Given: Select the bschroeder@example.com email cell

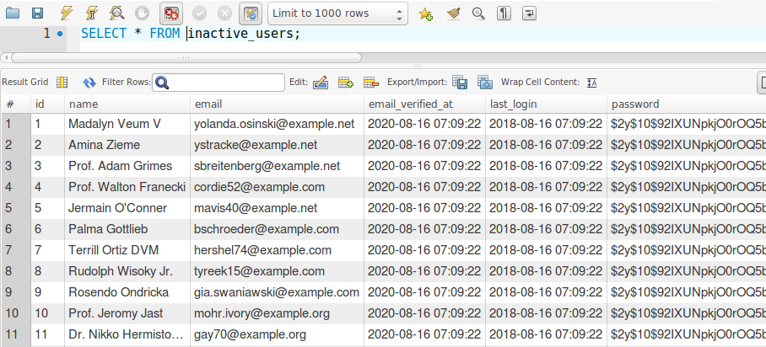Looking at the screenshot, I should (x=277, y=229).
